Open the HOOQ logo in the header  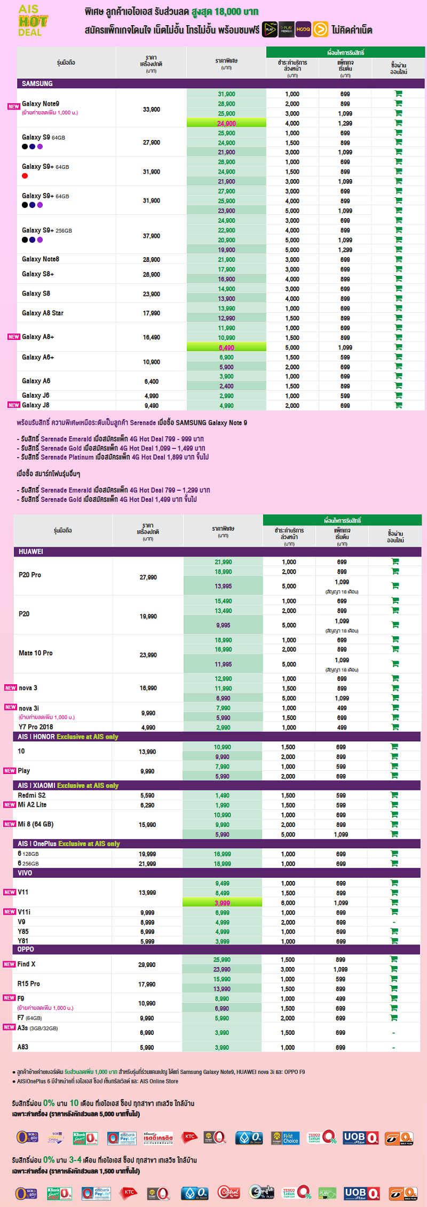point(303,29)
